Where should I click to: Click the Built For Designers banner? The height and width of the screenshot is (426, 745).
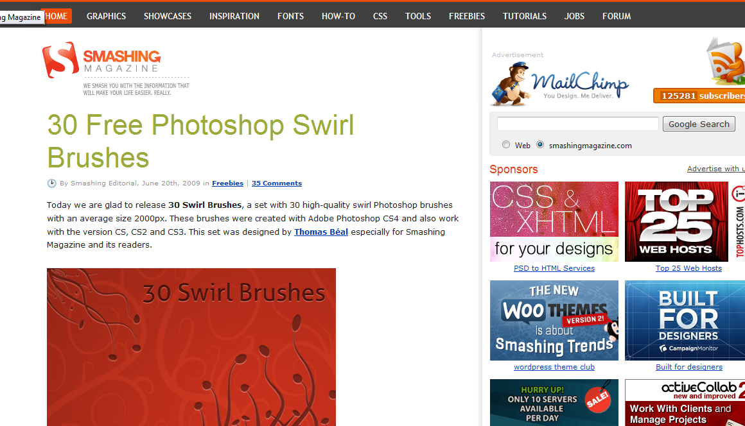[x=685, y=320]
